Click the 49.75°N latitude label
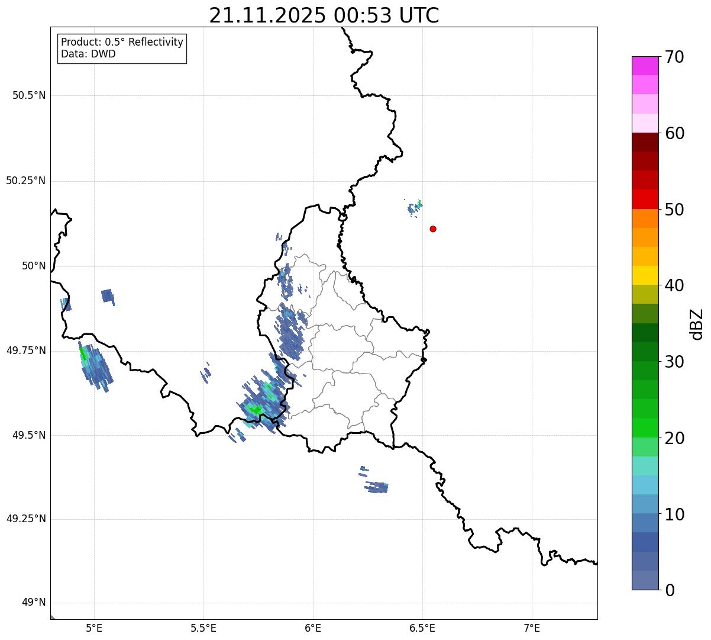711x640 pixels. [x=26, y=350]
